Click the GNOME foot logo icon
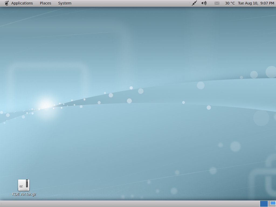This screenshot has width=276, height=207. point(6,3)
